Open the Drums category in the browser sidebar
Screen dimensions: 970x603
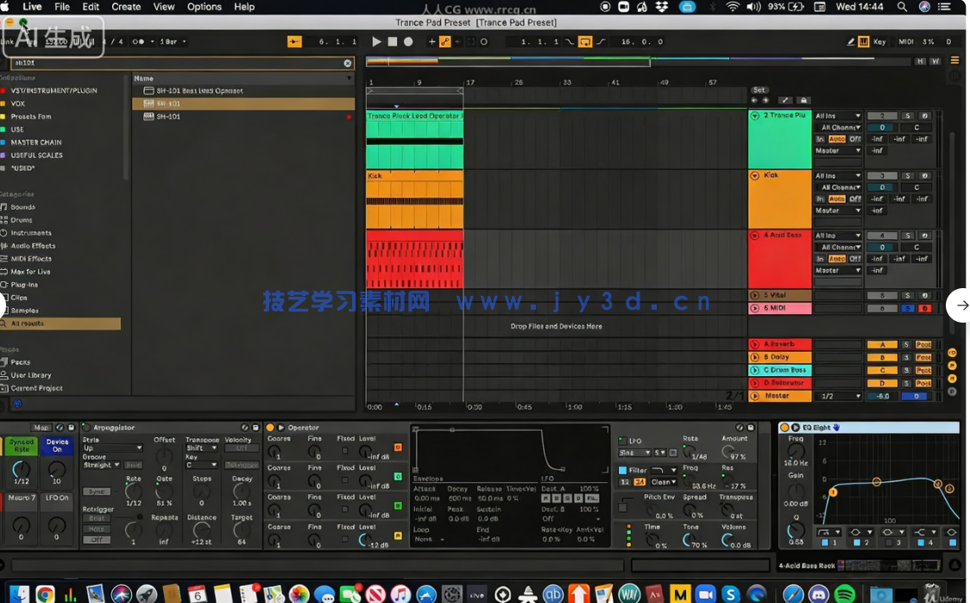[28, 219]
